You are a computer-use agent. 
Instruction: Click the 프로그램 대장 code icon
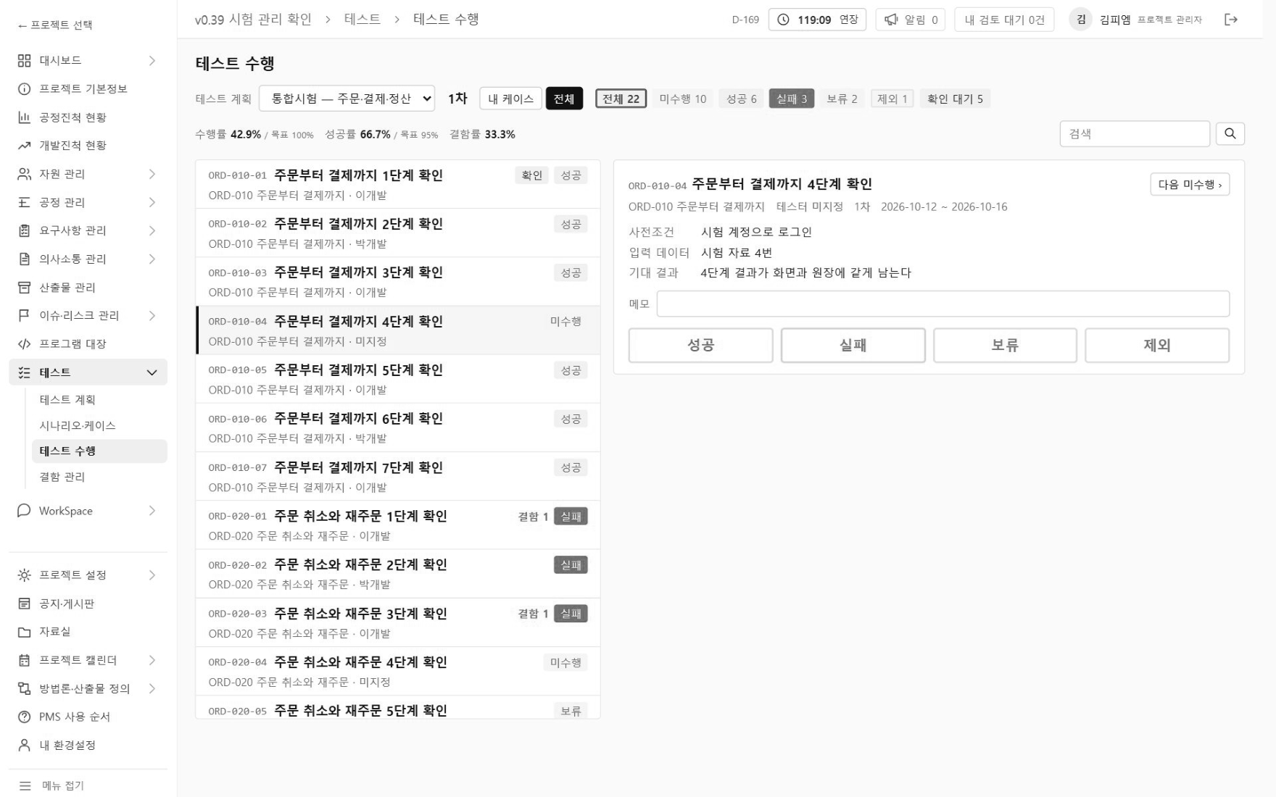tap(24, 344)
